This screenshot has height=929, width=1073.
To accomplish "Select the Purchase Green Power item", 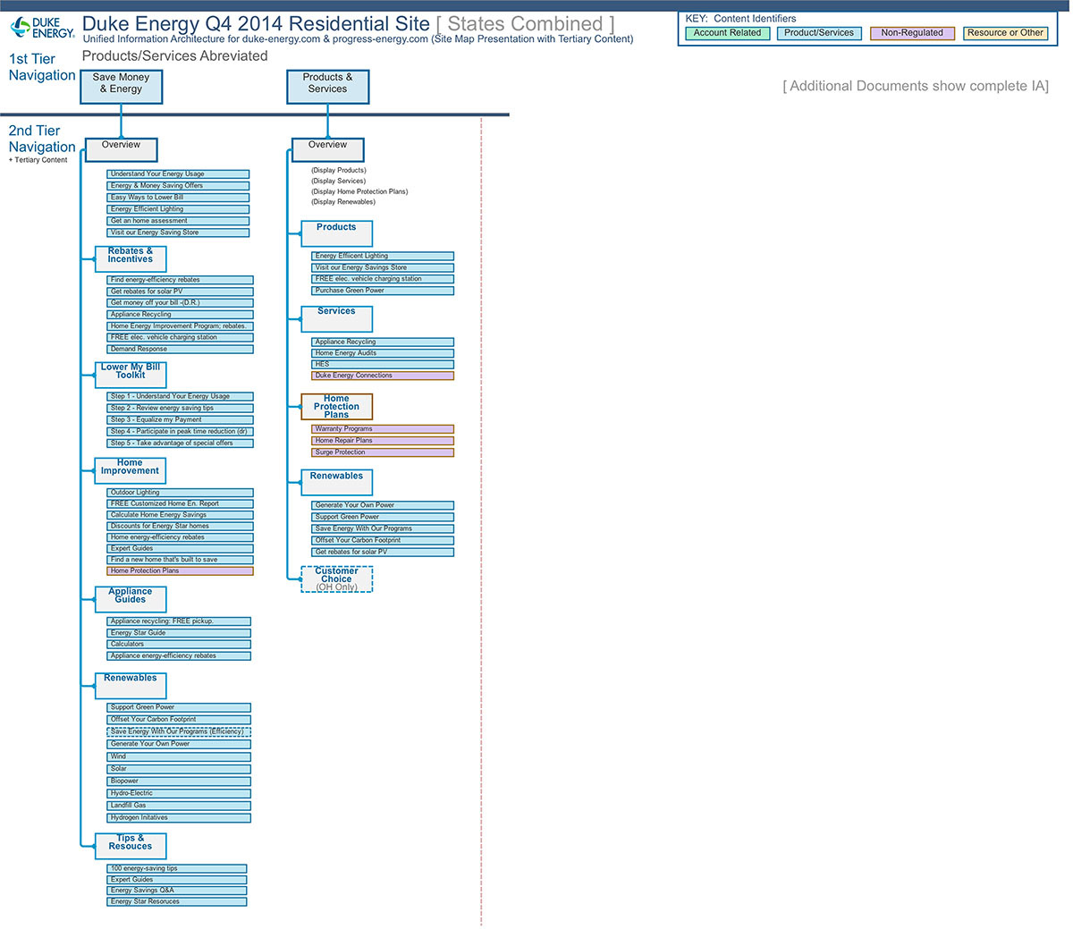I will (383, 291).
